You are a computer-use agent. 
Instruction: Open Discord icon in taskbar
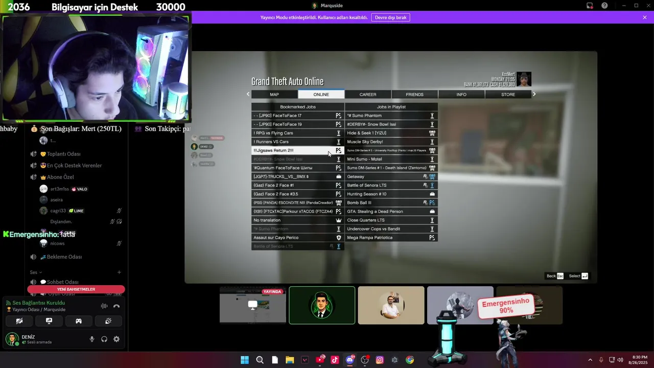click(350, 360)
